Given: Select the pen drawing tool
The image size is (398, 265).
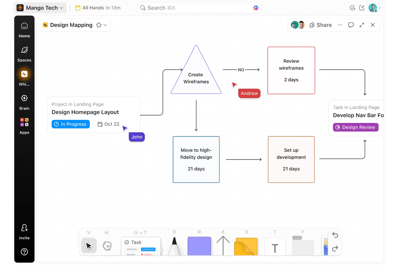Looking at the screenshot, I should pos(174,246).
